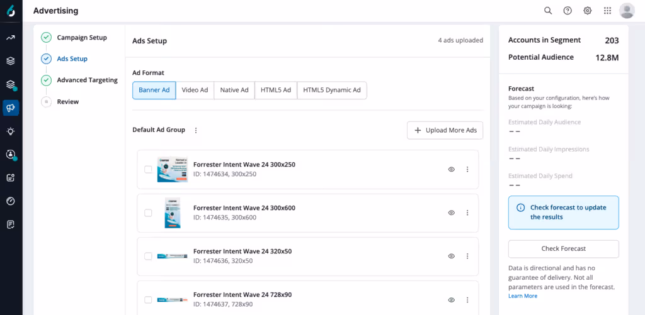Go to the Advanced Targeting step

87,80
